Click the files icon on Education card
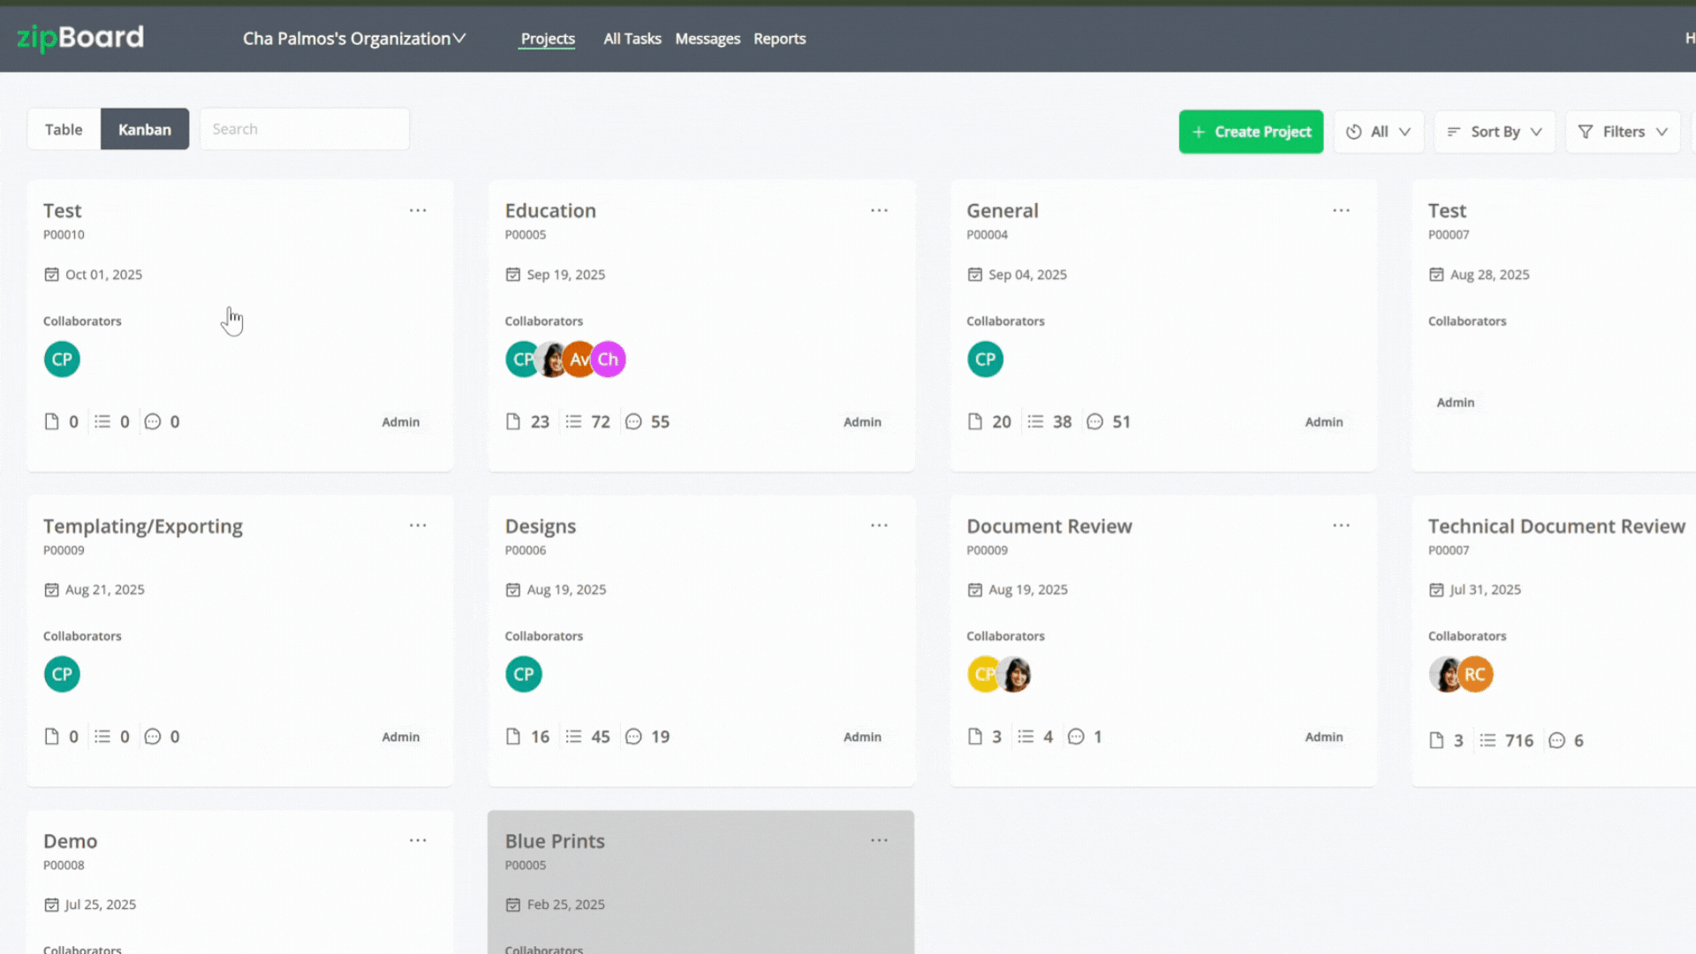This screenshot has width=1696, height=954. coord(513,421)
